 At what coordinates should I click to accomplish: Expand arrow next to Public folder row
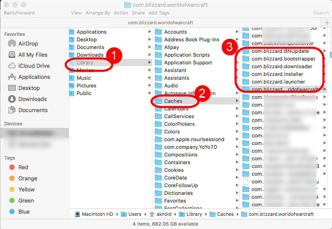click(149, 93)
